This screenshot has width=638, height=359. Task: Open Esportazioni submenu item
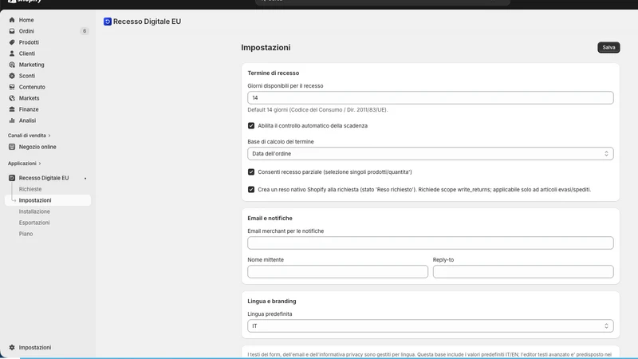[x=34, y=223]
